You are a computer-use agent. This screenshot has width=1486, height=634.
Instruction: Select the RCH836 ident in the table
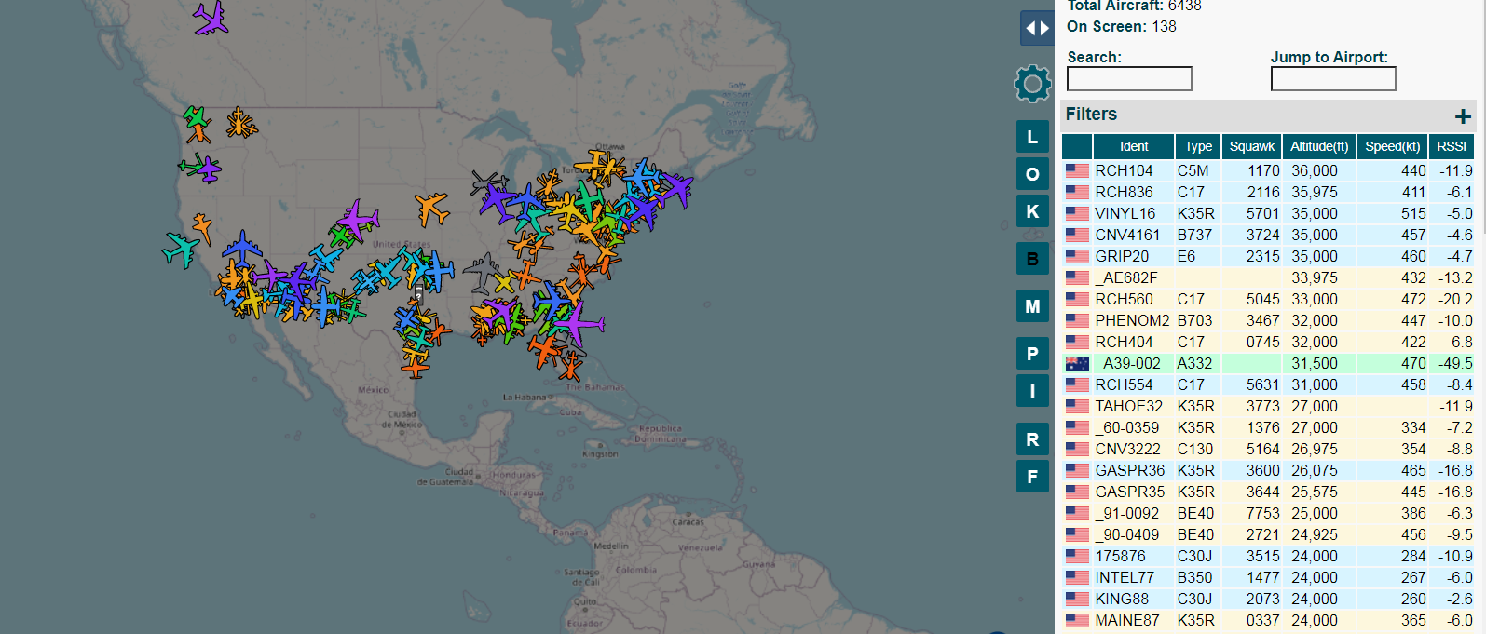[x=1124, y=193]
